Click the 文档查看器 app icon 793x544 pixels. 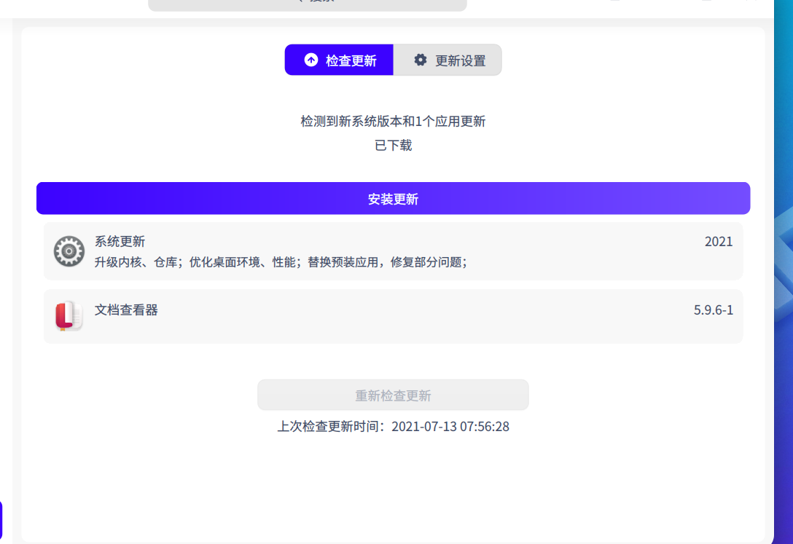(69, 315)
